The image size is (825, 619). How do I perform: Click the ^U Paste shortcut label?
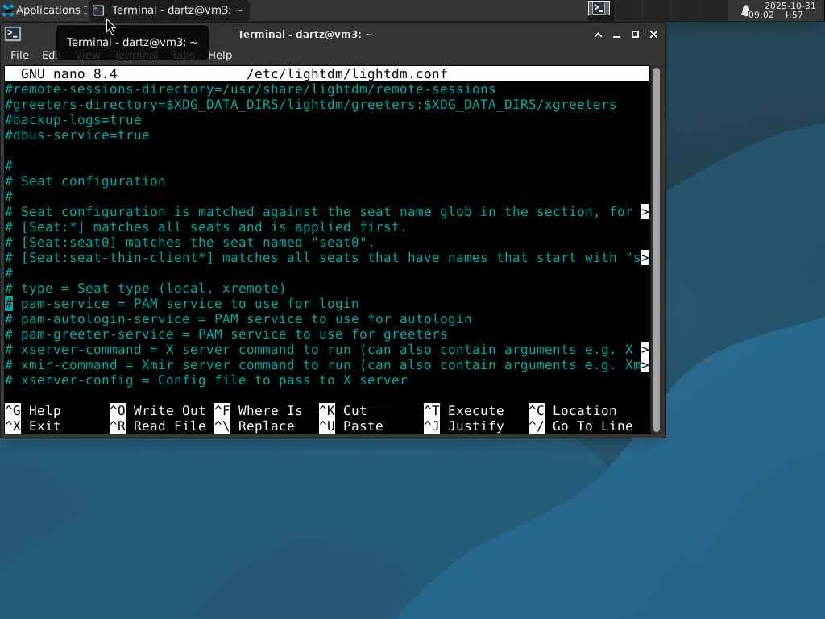tap(351, 426)
